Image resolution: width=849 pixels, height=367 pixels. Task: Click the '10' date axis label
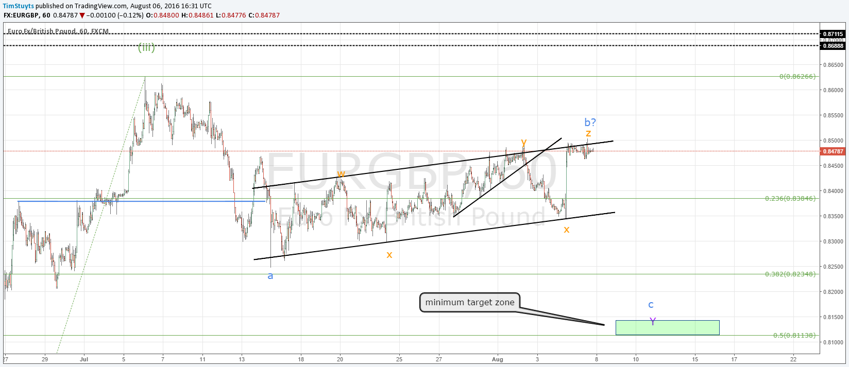click(x=636, y=359)
